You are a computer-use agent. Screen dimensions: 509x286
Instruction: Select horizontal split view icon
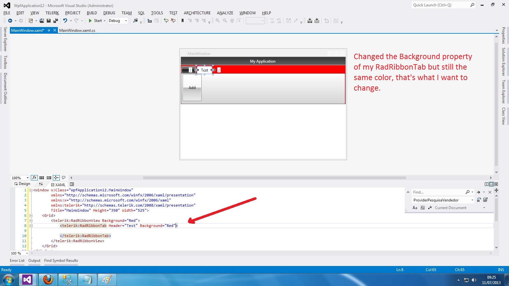point(491,184)
